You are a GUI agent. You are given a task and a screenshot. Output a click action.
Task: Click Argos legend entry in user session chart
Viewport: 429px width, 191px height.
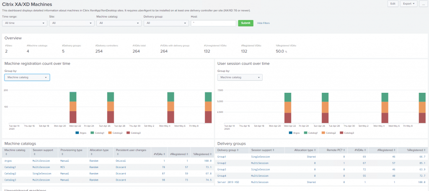[x=294, y=133]
